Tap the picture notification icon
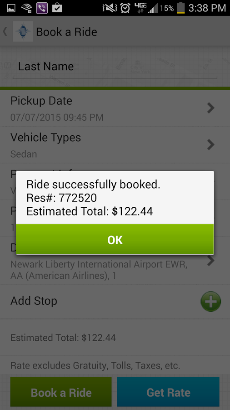This screenshot has height=410, width=230. click(11, 8)
